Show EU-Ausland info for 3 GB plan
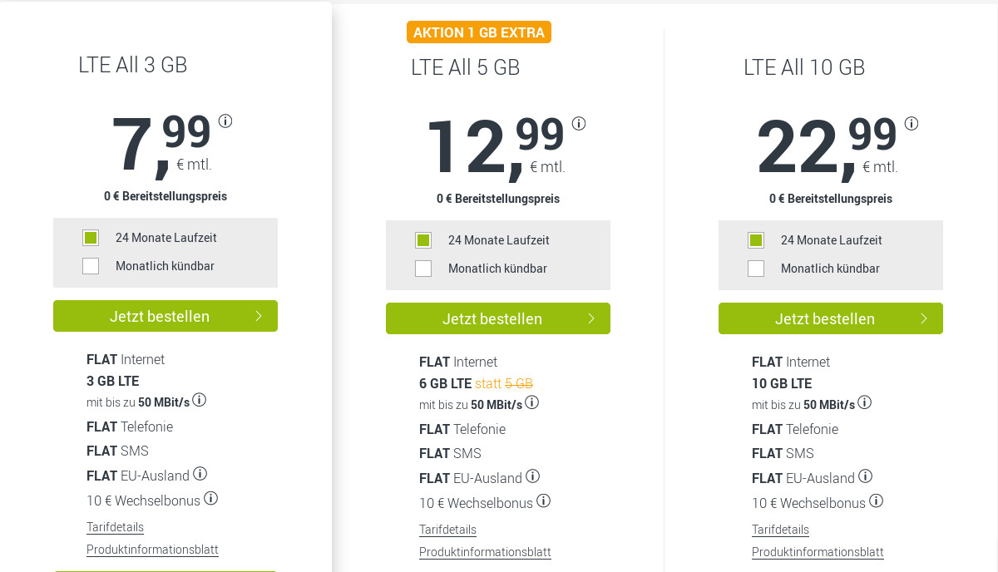This screenshot has height=572, width=998. coord(200,474)
